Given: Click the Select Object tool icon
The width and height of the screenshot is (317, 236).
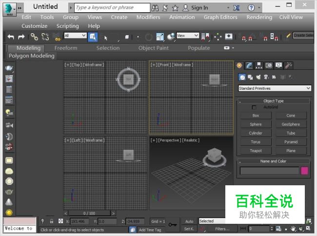Looking at the screenshot, I should (93, 37).
